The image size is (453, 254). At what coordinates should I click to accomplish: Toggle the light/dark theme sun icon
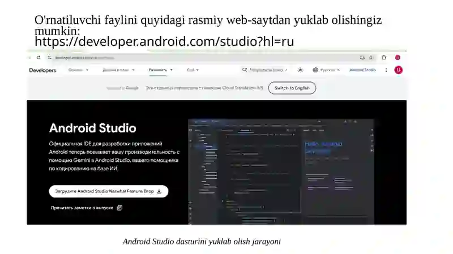[x=301, y=70]
